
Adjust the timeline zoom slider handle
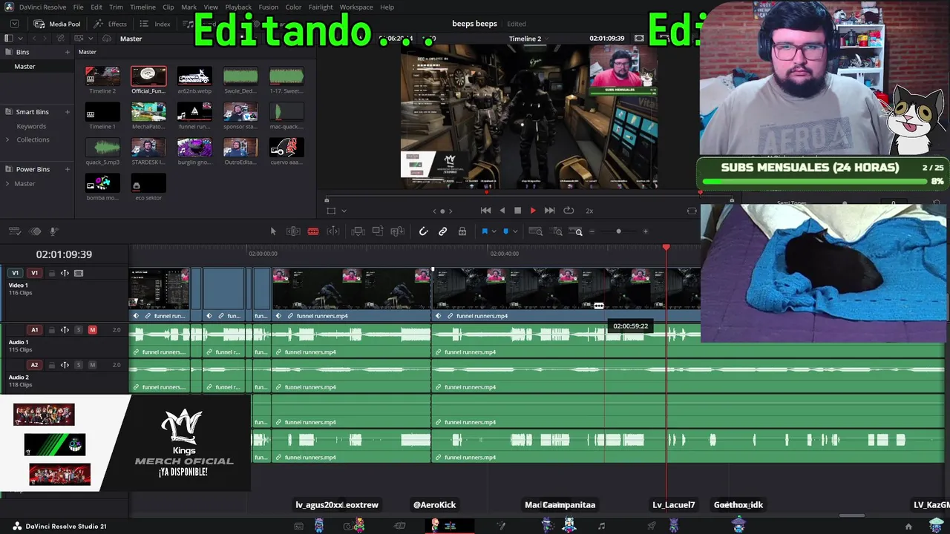tap(618, 231)
